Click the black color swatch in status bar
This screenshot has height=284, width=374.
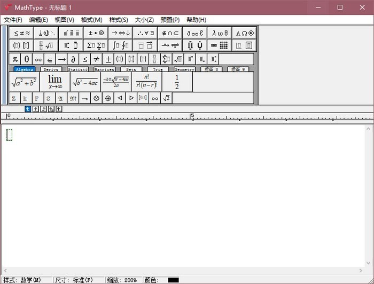pyautogui.click(x=173, y=280)
